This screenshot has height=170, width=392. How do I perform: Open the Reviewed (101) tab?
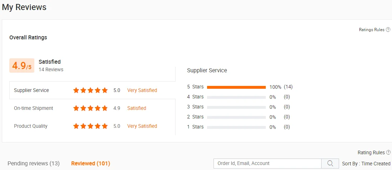pyautogui.click(x=90, y=164)
